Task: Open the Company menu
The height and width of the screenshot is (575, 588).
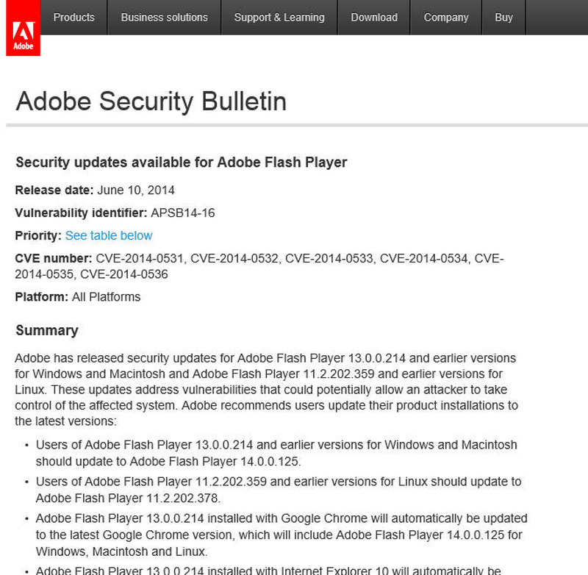Action: [445, 17]
